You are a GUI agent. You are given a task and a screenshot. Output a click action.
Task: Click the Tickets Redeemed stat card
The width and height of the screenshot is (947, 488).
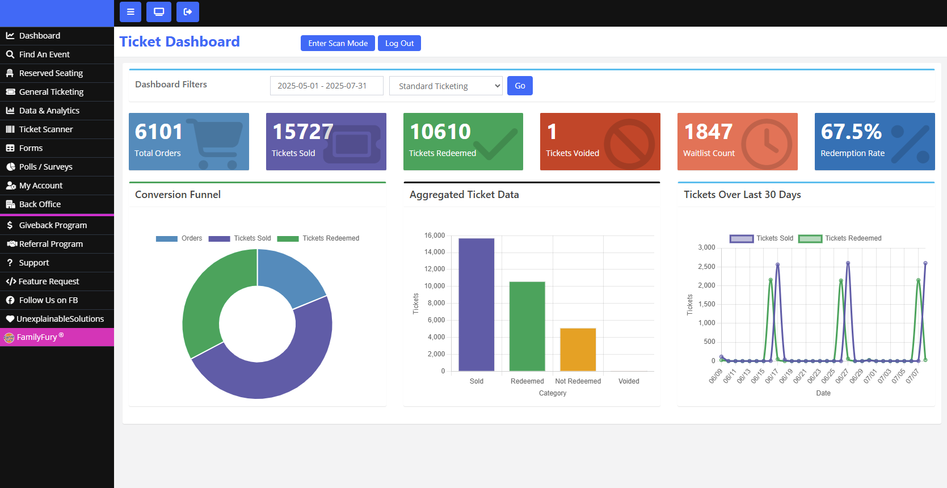point(463,141)
